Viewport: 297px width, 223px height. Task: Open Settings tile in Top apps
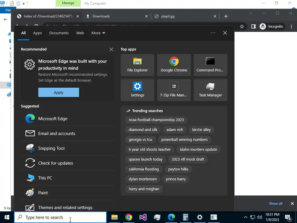[x=137, y=90]
